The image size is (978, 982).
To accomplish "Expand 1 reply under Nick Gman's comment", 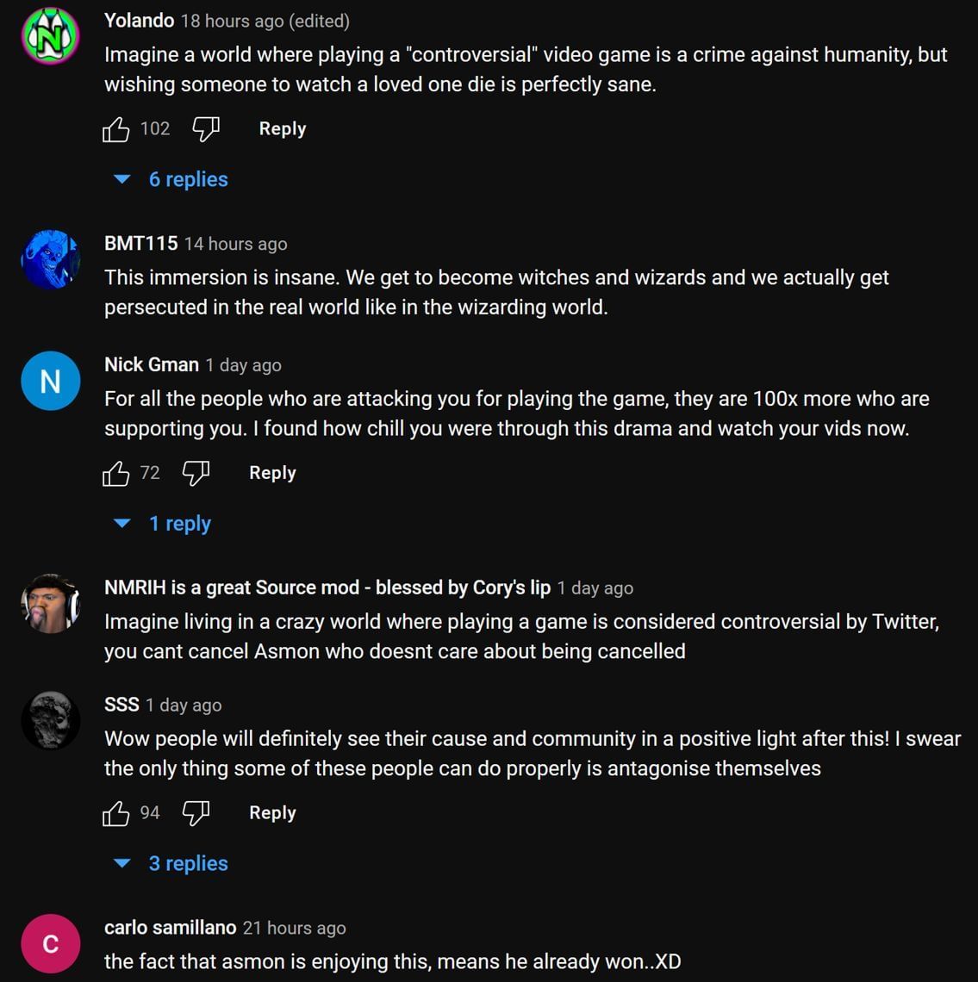I will (164, 524).
